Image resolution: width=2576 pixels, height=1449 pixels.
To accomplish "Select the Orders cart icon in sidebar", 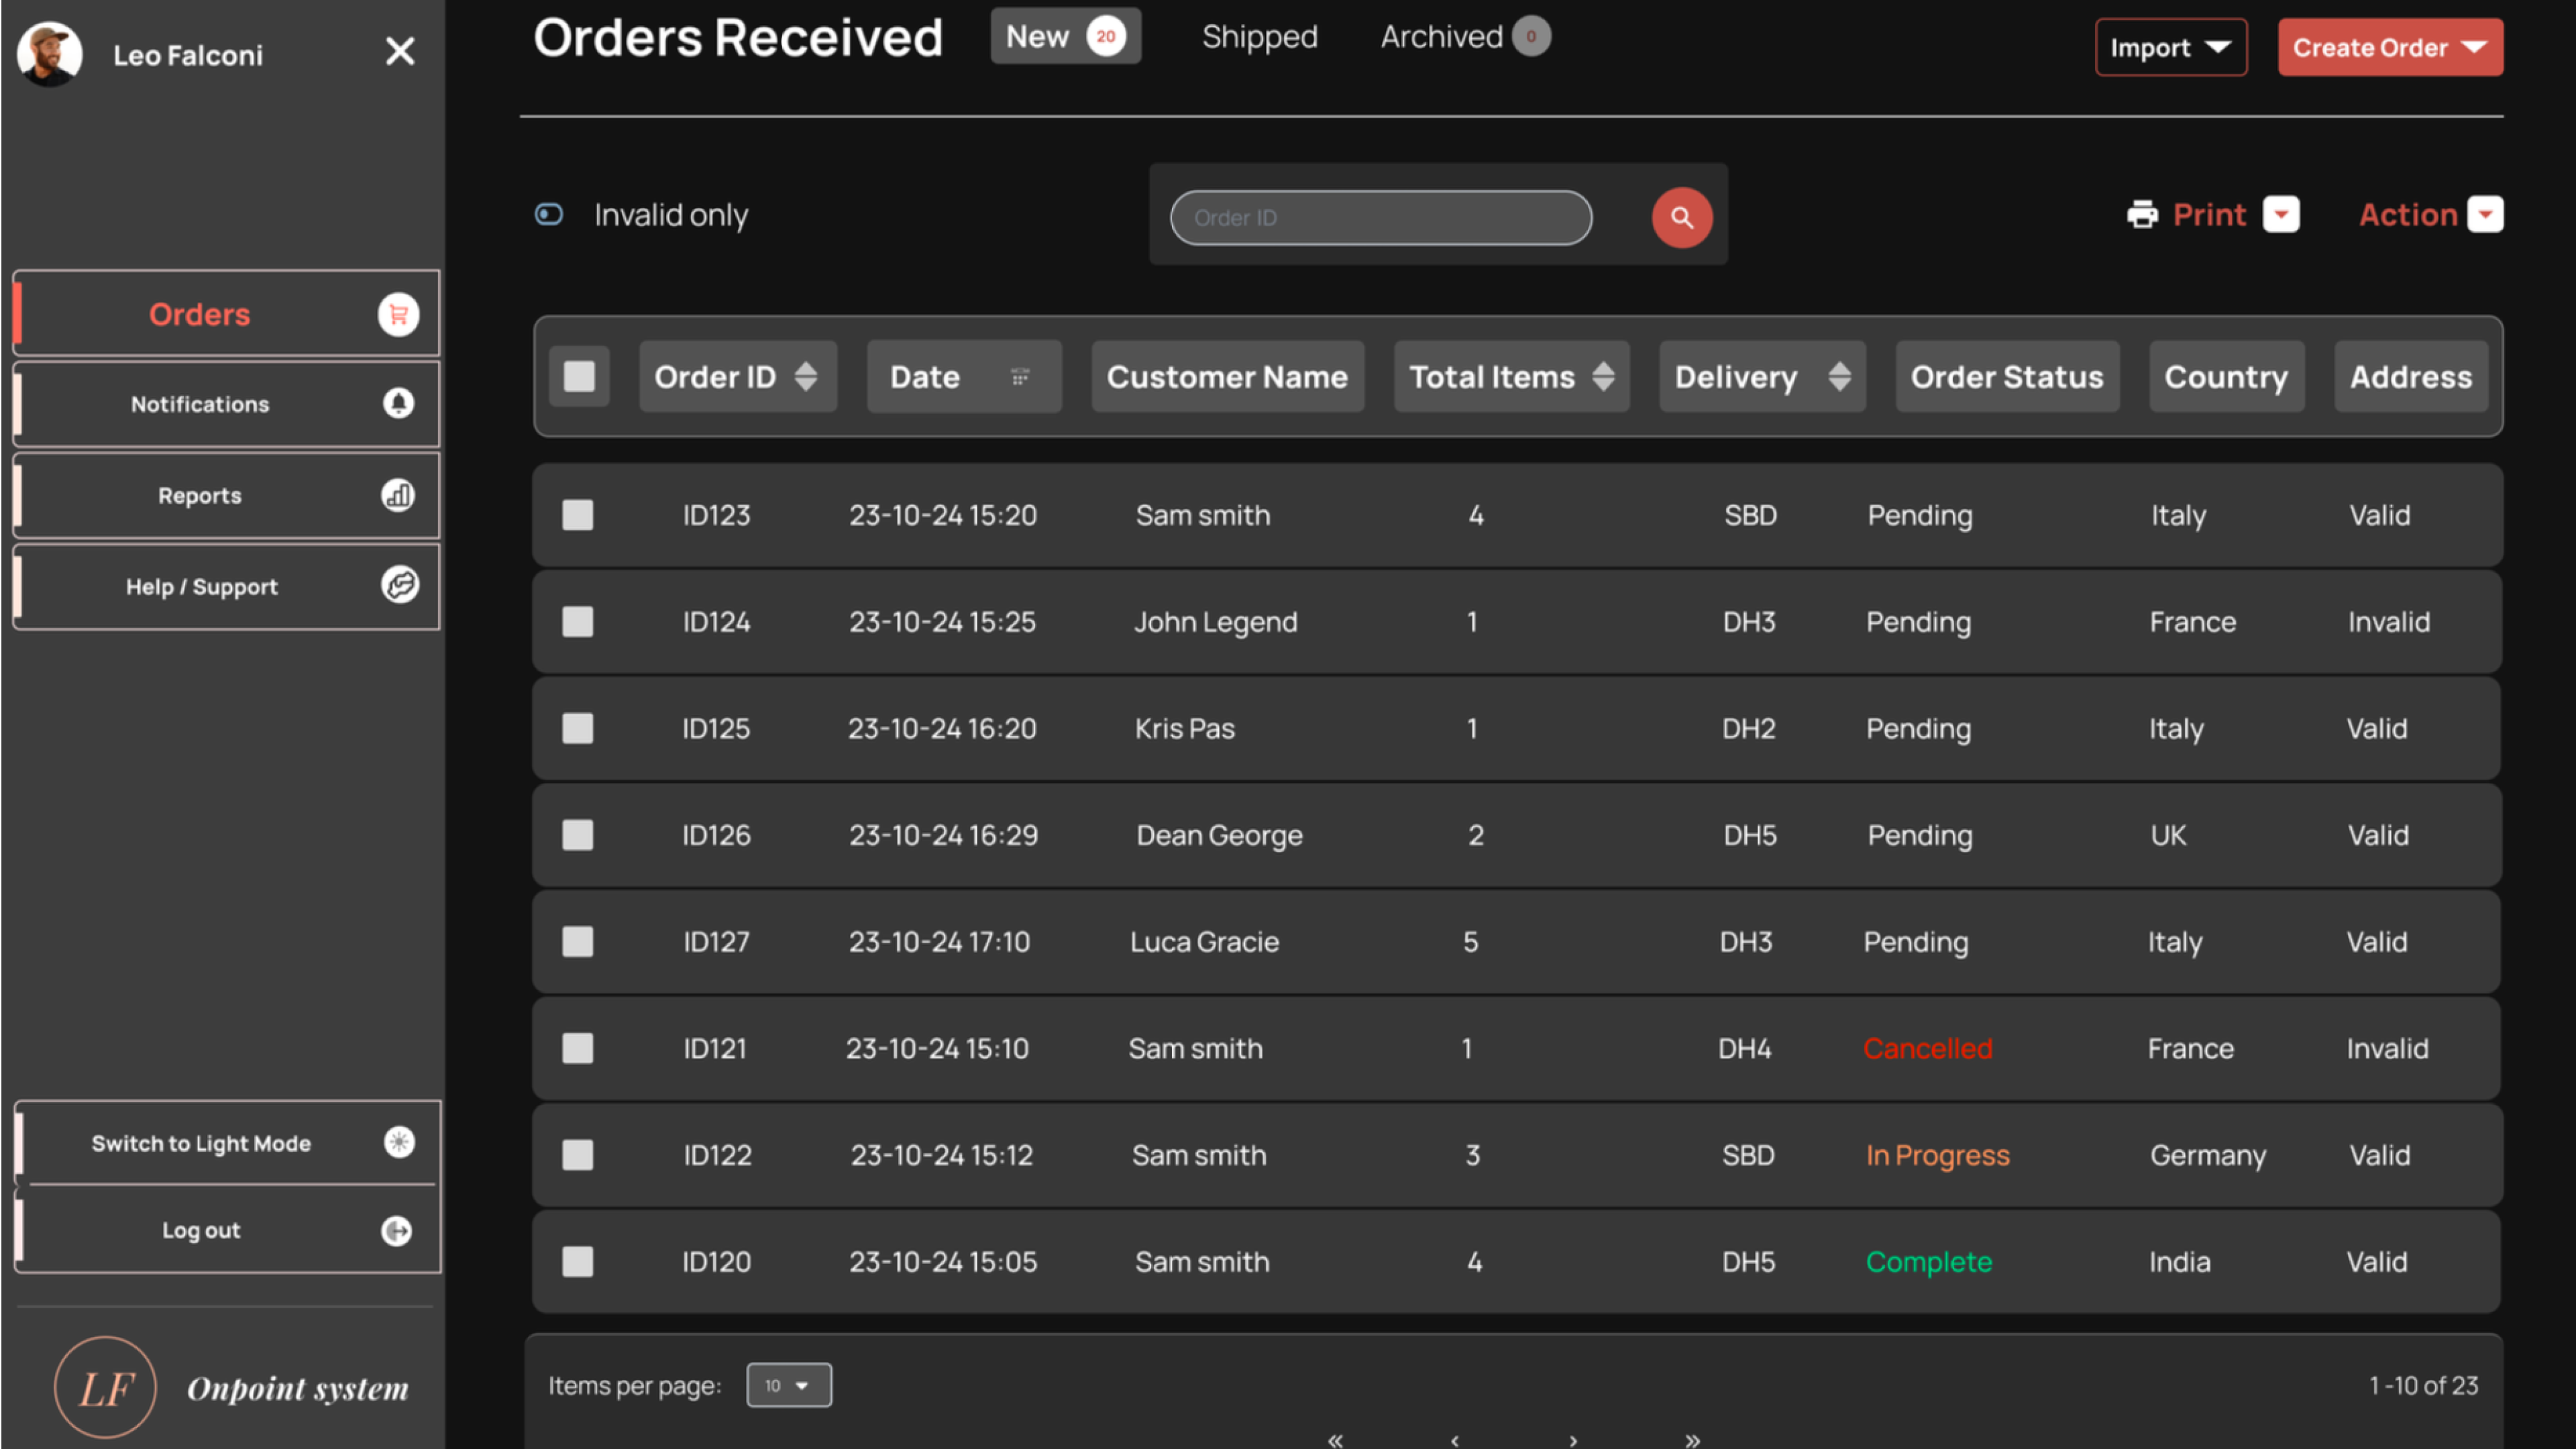I will [x=398, y=314].
